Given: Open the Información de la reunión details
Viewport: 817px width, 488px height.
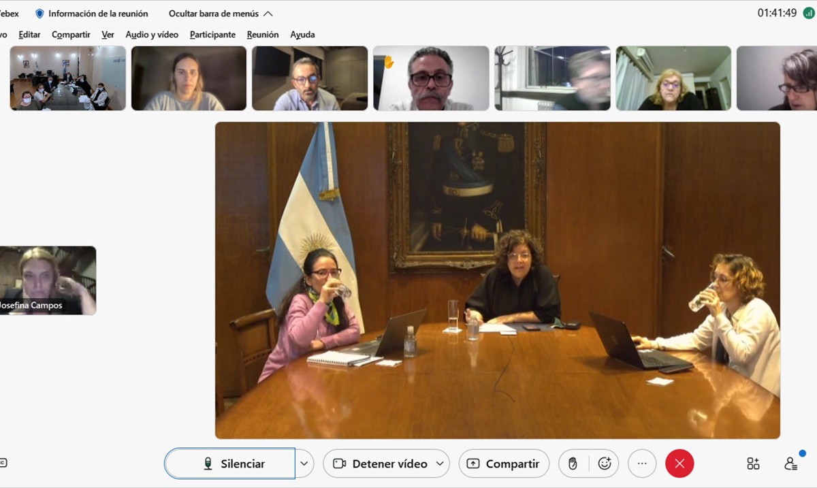Looking at the screenshot, I should 98,14.
